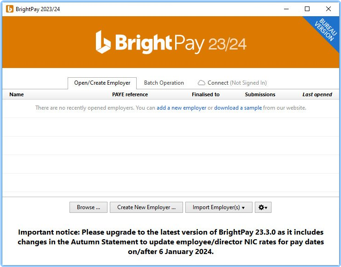Sort by the Last opened column header
Image resolution: width=341 pixels, height=267 pixels.
tap(317, 94)
